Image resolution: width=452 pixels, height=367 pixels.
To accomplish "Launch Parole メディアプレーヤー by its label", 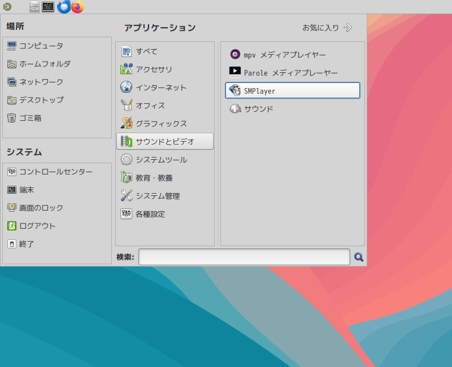I will (290, 73).
